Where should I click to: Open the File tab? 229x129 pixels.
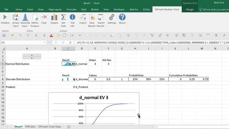6,10
